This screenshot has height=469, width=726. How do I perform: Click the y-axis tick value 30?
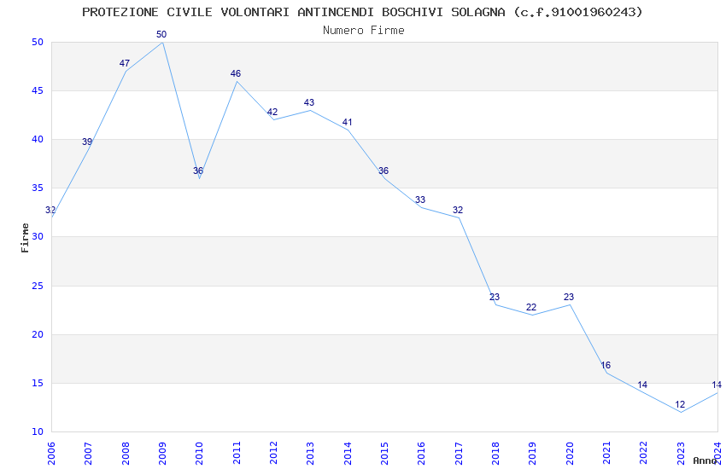pyautogui.click(x=38, y=236)
